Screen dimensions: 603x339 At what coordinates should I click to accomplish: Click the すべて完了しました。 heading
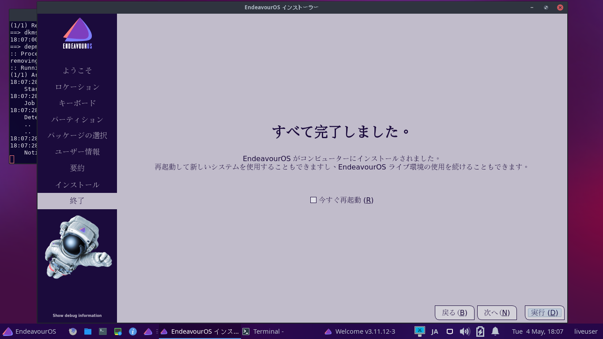coord(342,132)
